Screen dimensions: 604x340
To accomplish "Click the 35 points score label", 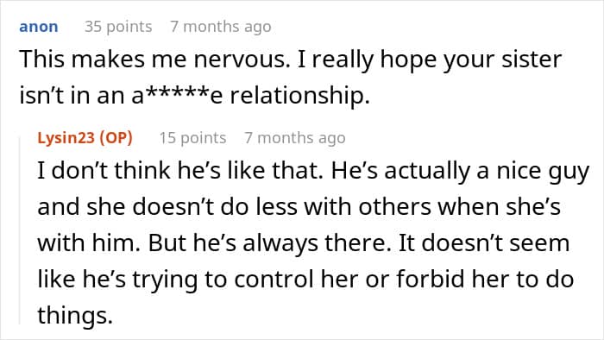I will [118, 27].
